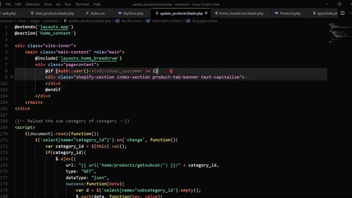The width and height of the screenshot is (352, 198).
Task: Click the 'Reload the sub category' comment
Action: (72, 121)
